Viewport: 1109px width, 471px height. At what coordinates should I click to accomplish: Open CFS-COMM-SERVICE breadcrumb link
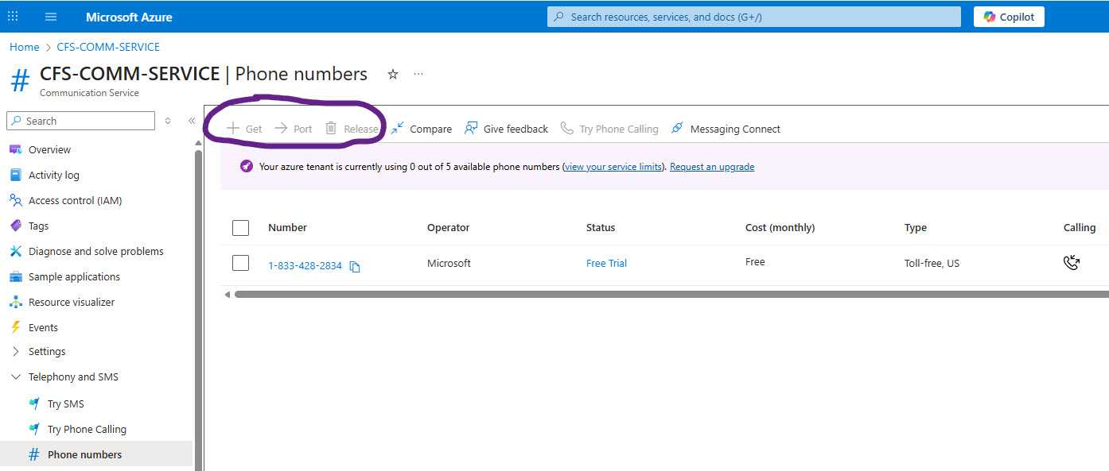tap(108, 47)
